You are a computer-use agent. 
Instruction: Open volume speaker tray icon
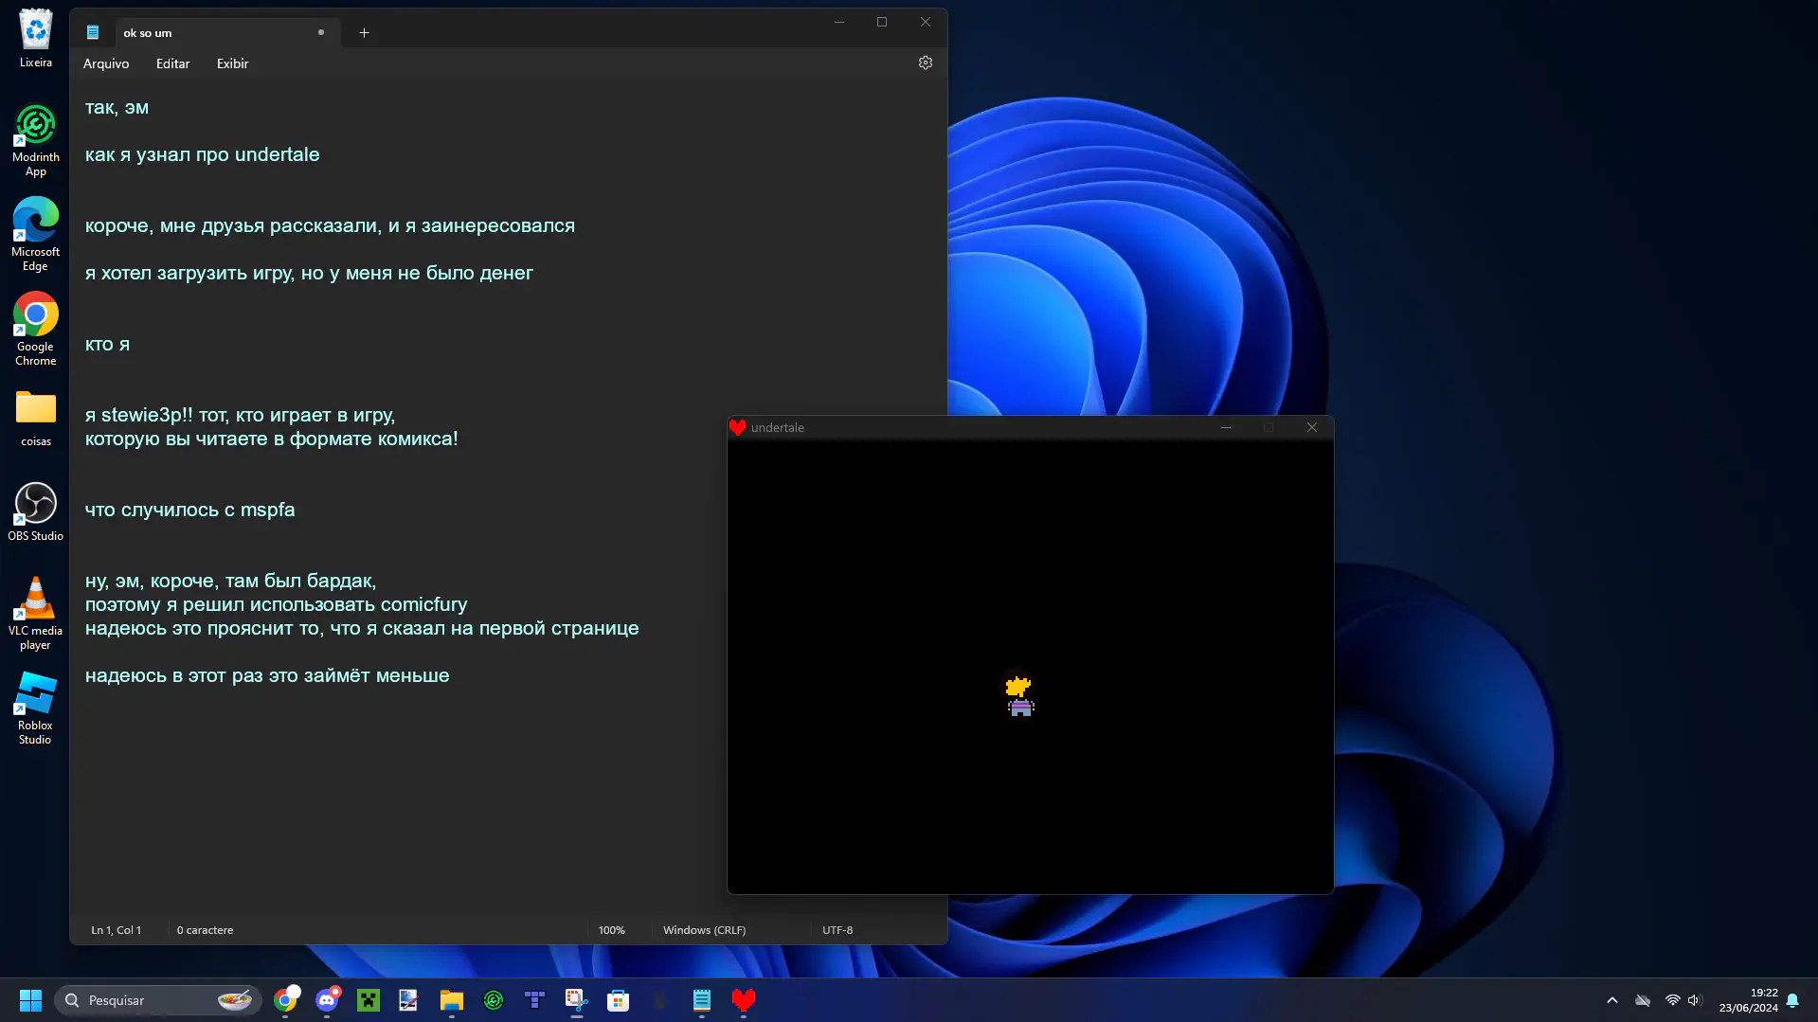pyautogui.click(x=1695, y=1000)
